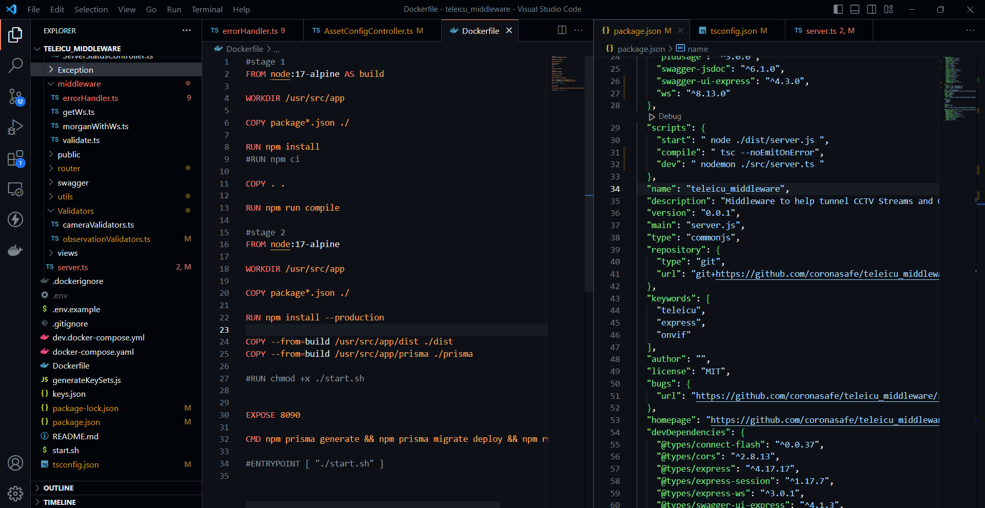Toggle the bottom panel visibility
985x508 pixels.
click(854, 9)
